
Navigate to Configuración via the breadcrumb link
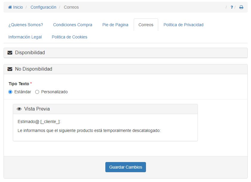pos(43,7)
